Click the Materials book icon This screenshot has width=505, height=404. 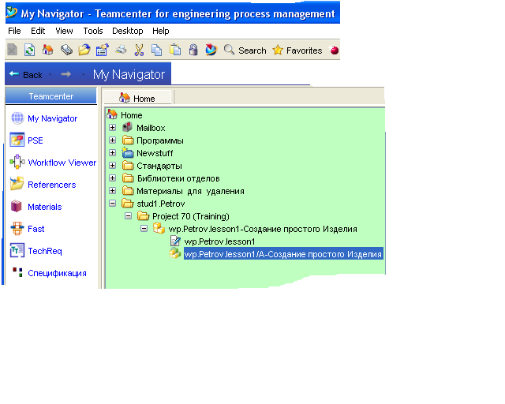pyautogui.click(x=16, y=206)
